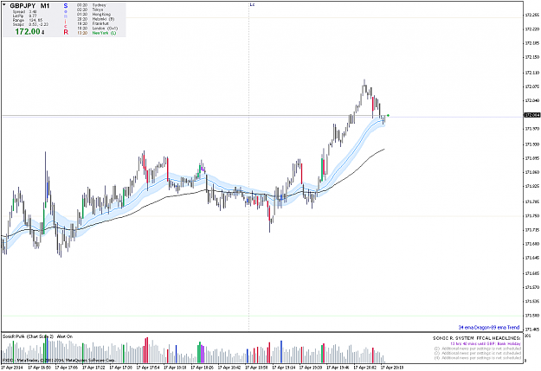This screenshot has width=541, height=371.
Task: Select the GBPJPY M1 chart title
Action: click(29, 6)
